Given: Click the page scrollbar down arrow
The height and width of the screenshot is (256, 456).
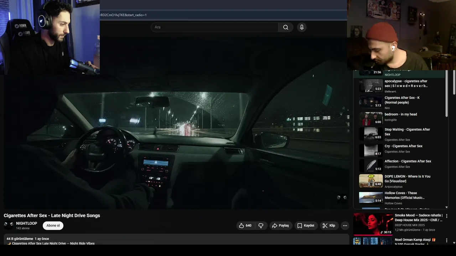Looking at the screenshot, I should pyautogui.click(x=454, y=242).
